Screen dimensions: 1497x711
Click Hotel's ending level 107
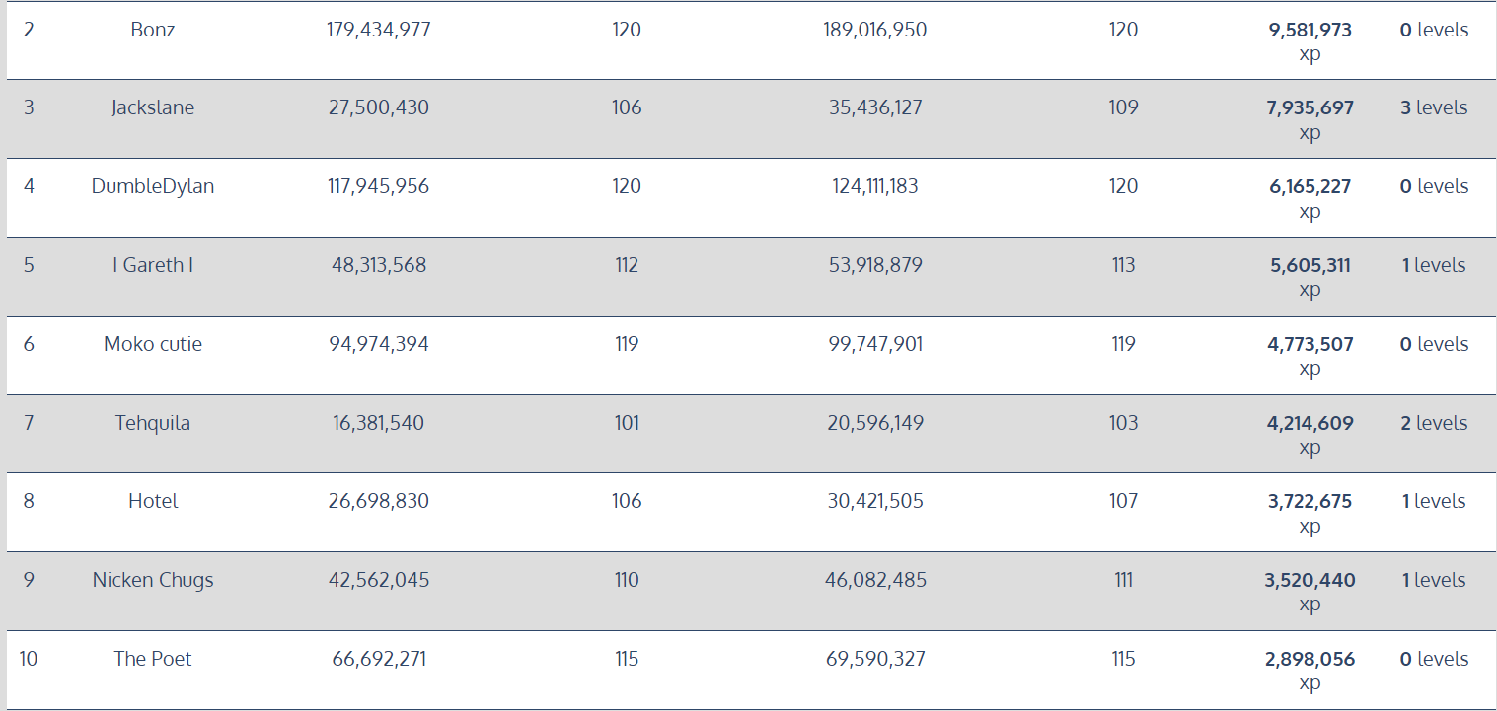pyautogui.click(x=1123, y=501)
